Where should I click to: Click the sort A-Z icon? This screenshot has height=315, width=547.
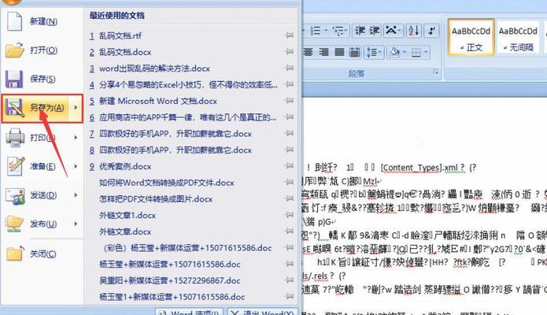[413, 31]
